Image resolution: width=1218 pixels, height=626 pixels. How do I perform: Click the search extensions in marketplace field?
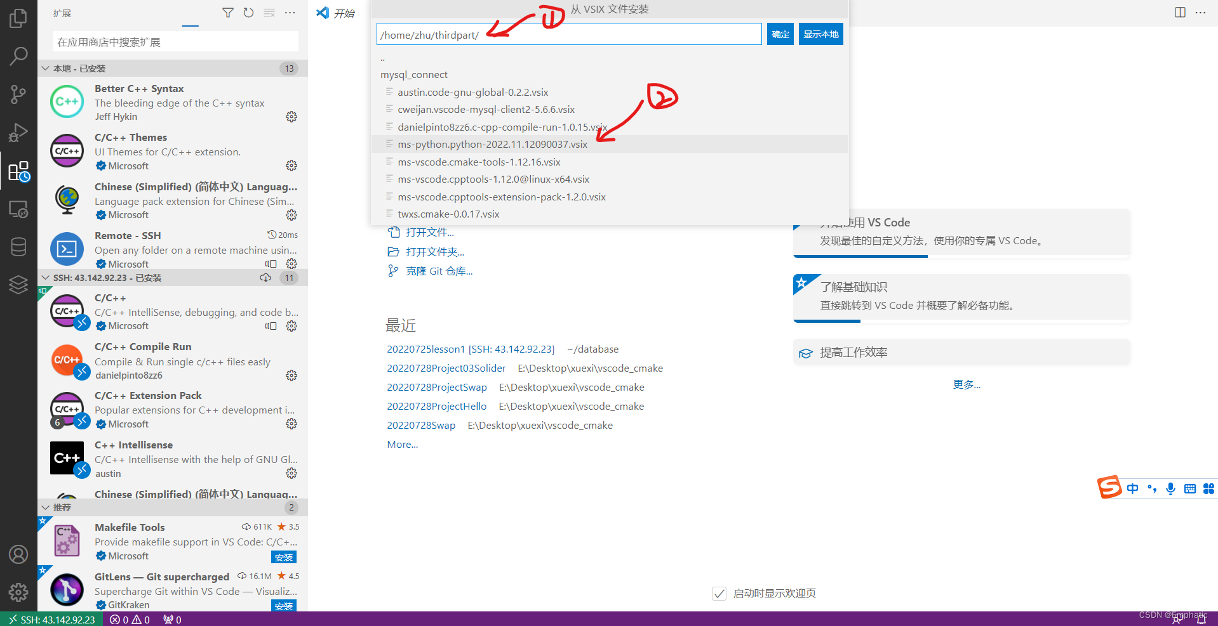[176, 42]
